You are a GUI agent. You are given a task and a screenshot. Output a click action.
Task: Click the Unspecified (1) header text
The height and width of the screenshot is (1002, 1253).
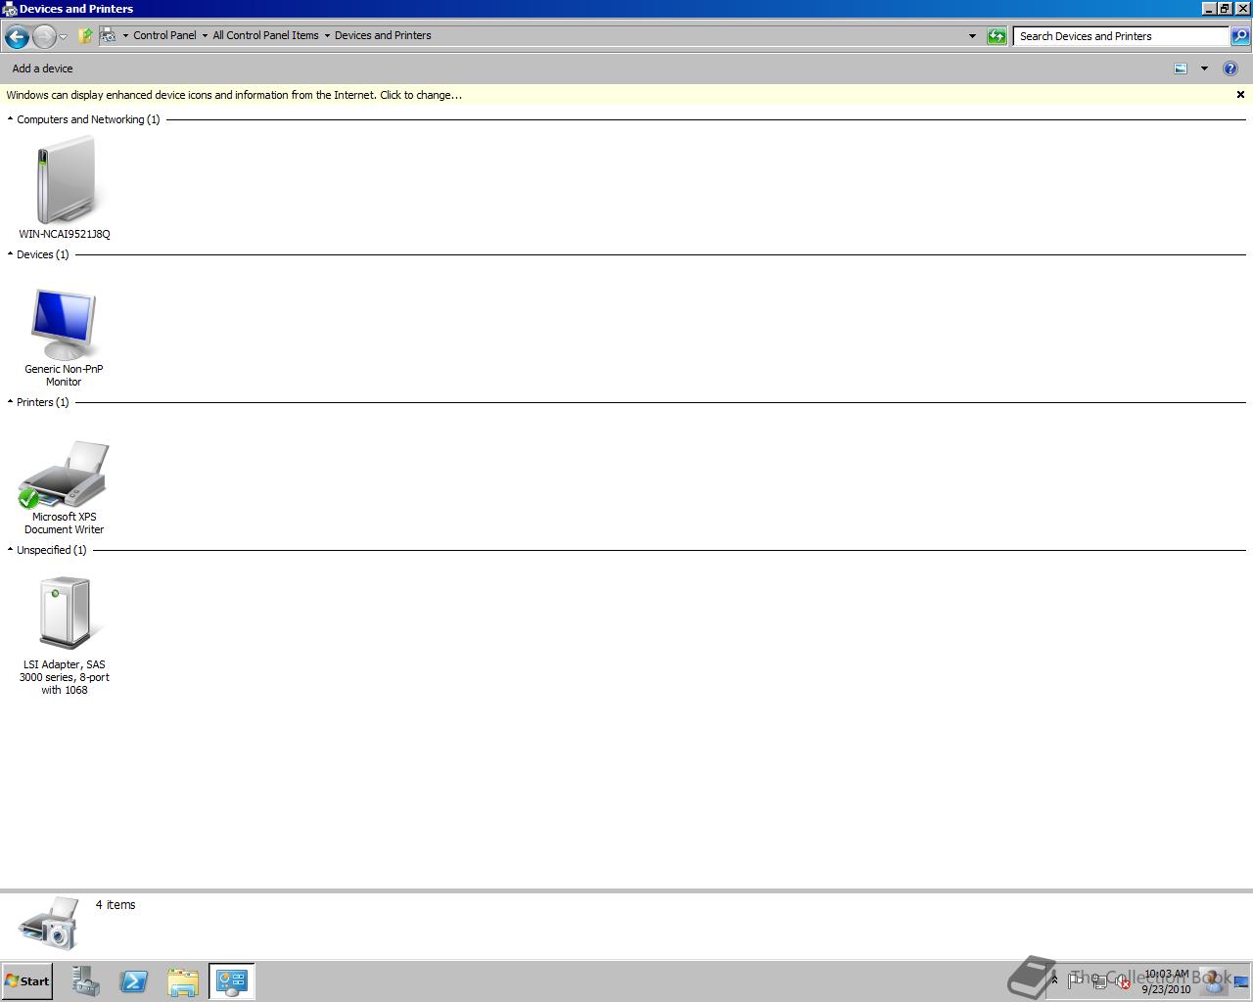(52, 550)
